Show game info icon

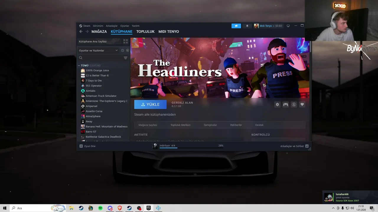coord(294,105)
